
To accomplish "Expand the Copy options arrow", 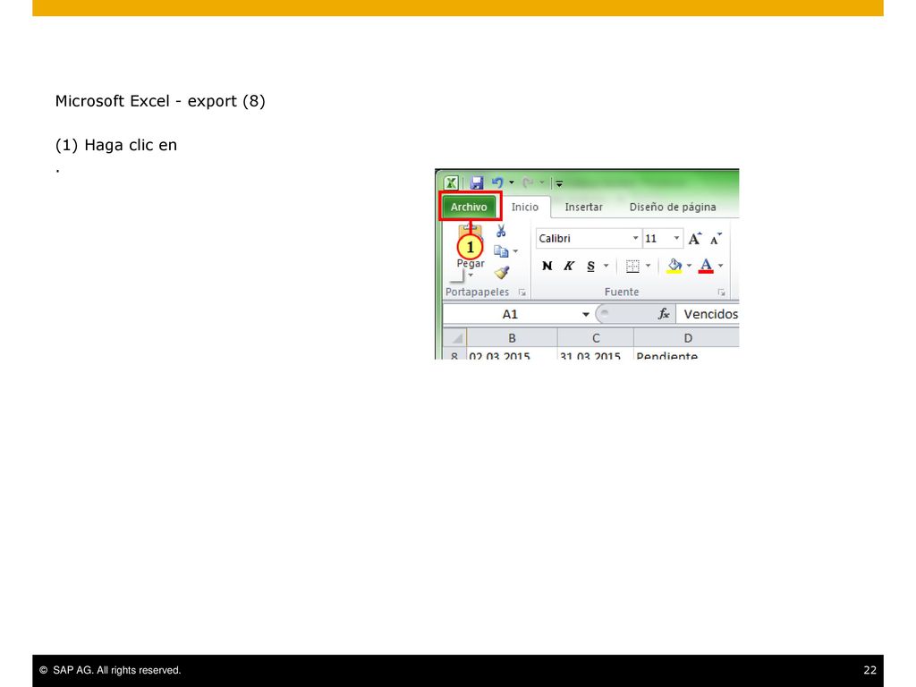I will pos(515,251).
